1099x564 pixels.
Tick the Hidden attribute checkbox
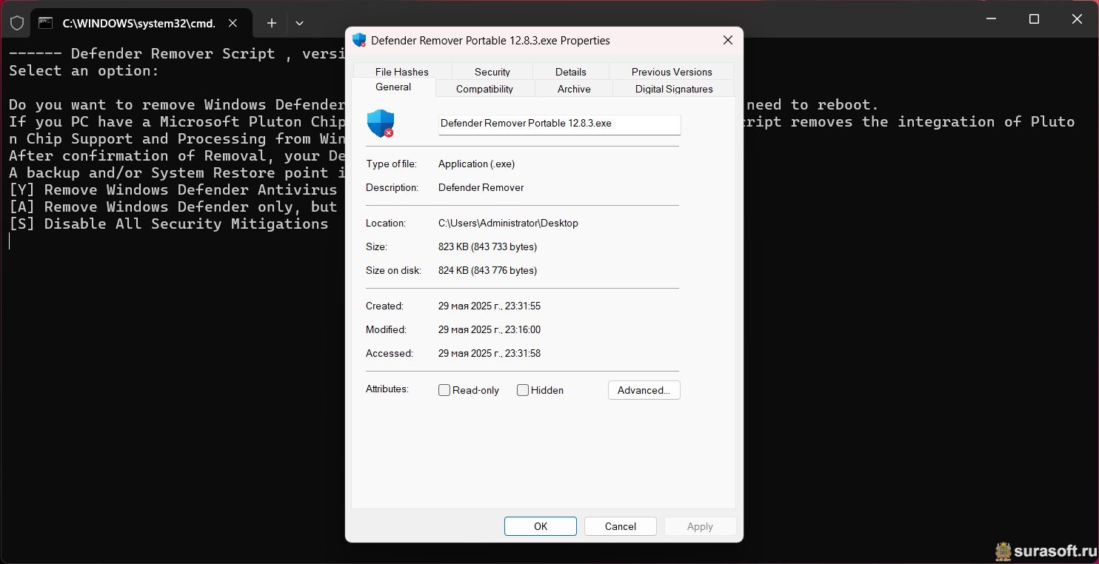pos(523,390)
